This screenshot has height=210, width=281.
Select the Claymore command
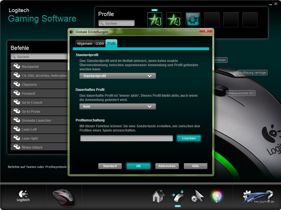tap(39, 85)
